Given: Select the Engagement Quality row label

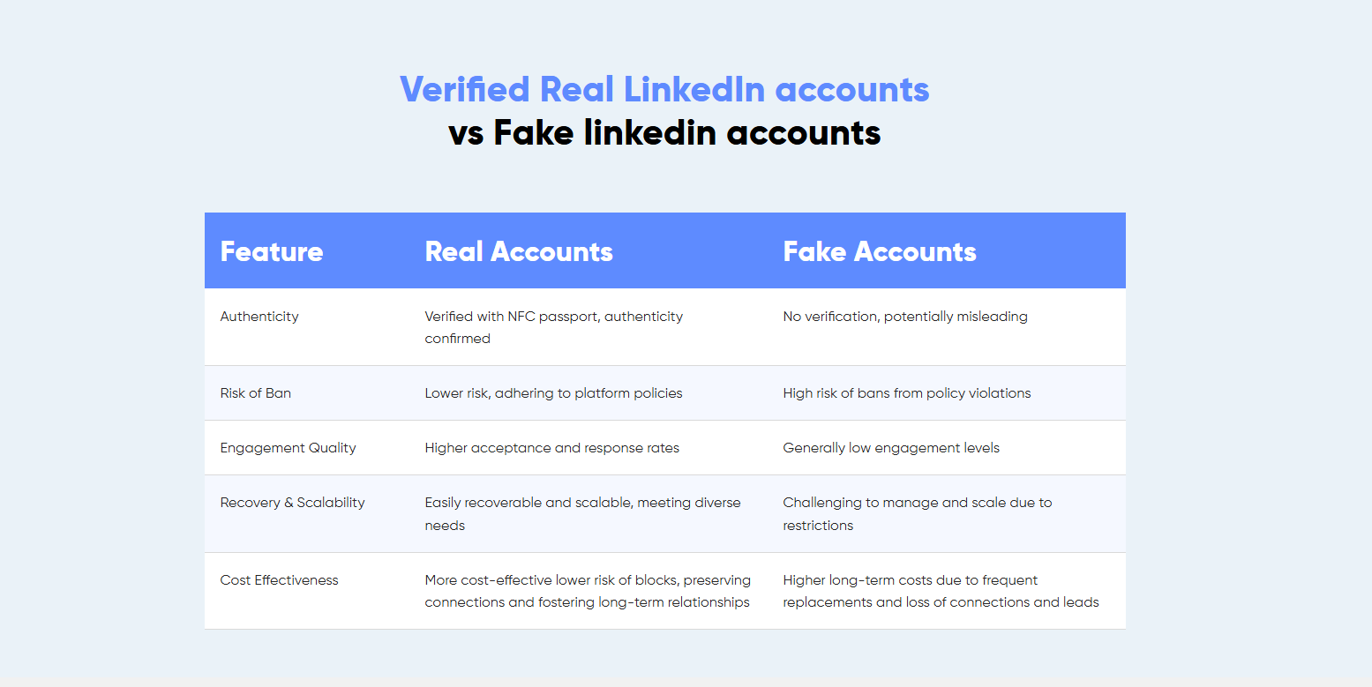Looking at the screenshot, I should 289,448.
